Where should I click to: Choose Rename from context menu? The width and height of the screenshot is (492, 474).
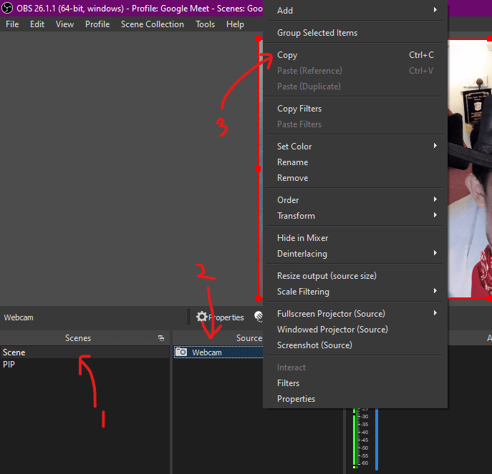[x=355, y=162]
